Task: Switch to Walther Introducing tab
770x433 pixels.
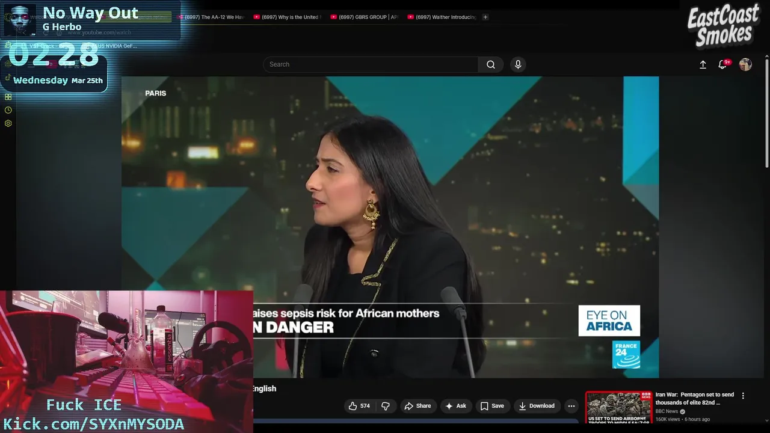Action: click(x=441, y=17)
